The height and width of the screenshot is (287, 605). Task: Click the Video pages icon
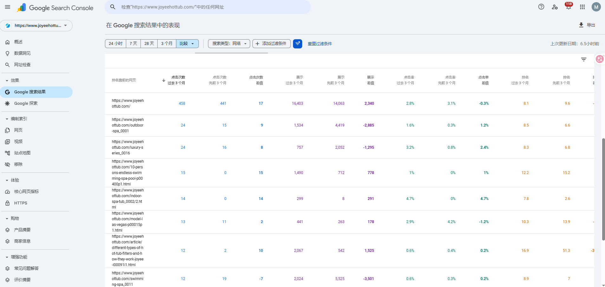[x=8, y=142]
